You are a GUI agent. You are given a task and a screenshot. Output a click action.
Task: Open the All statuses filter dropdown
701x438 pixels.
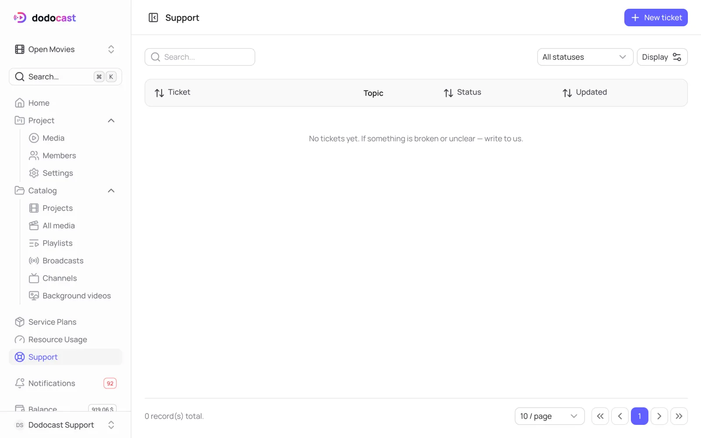click(x=585, y=57)
